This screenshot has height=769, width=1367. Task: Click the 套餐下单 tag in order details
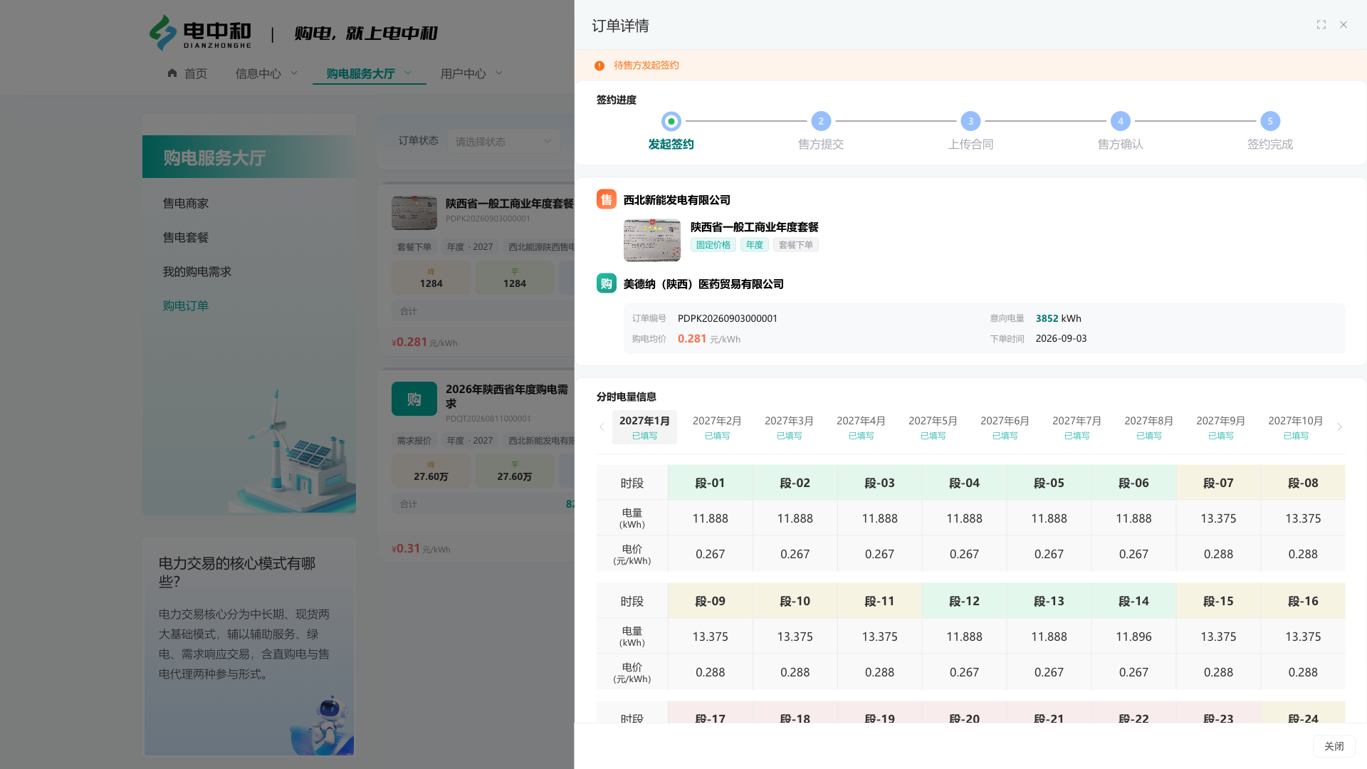795,245
